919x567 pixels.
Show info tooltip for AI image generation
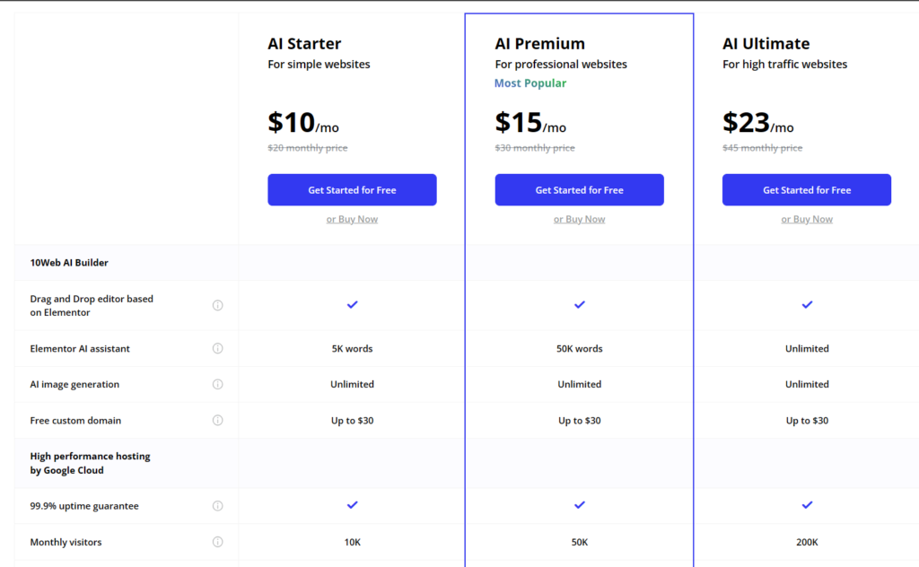tap(217, 384)
